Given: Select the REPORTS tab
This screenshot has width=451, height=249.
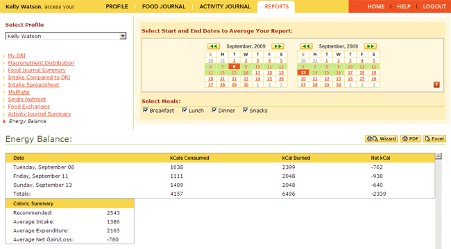Looking at the screenshot, I should pyautogui.click(x=276, y=7).
